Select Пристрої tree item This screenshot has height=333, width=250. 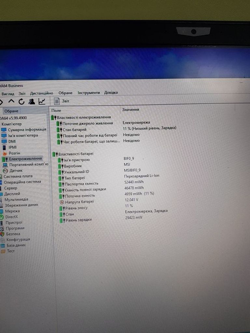pyautogui.click(x=11, y=222)
